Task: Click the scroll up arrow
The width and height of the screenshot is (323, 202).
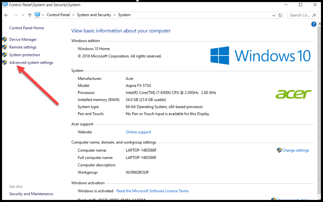Action: 319,24
